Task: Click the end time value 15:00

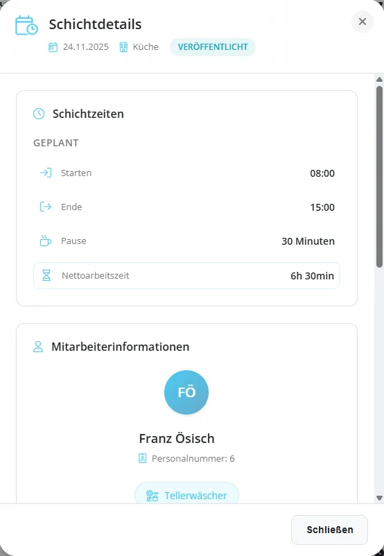Action: (x=322, y=207)
